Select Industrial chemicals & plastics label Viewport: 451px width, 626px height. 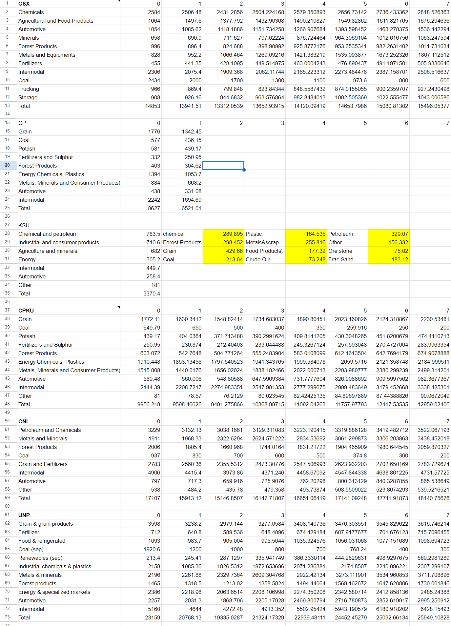(x=55, y=566)
